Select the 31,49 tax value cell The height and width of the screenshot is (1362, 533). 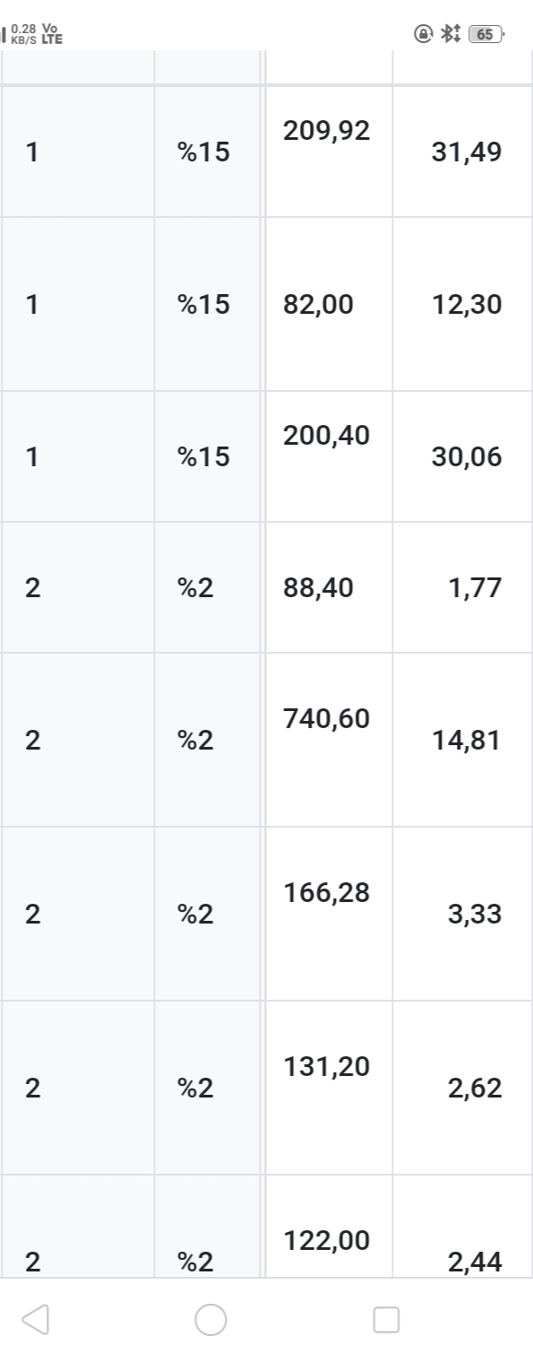point(462,152)
